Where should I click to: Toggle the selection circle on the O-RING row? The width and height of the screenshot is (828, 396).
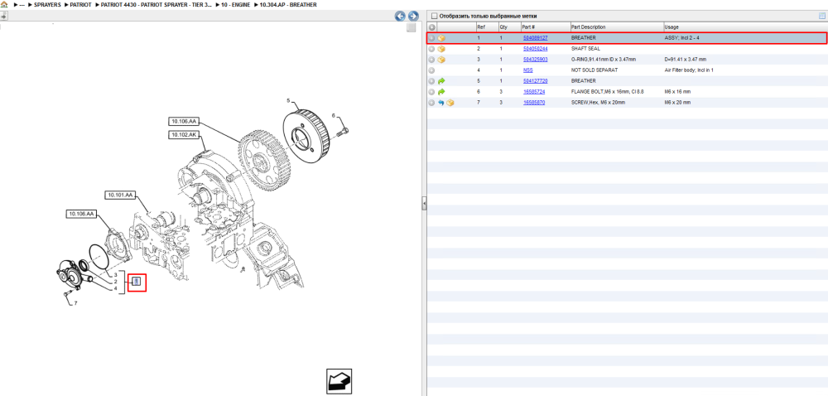[x=431, y=59]
